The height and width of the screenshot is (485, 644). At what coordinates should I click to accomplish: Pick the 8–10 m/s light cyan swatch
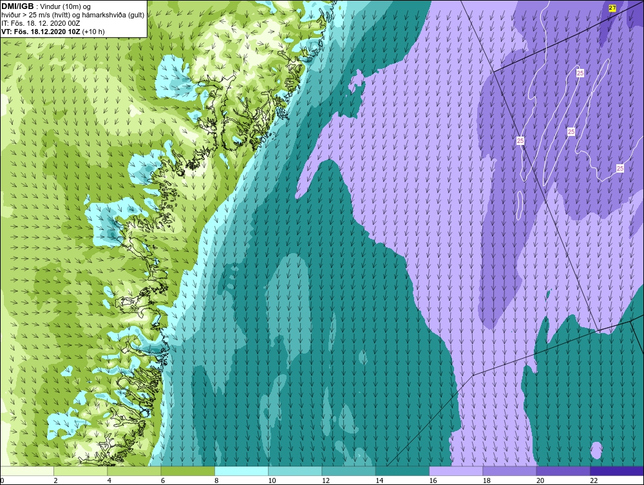(241, 471)
